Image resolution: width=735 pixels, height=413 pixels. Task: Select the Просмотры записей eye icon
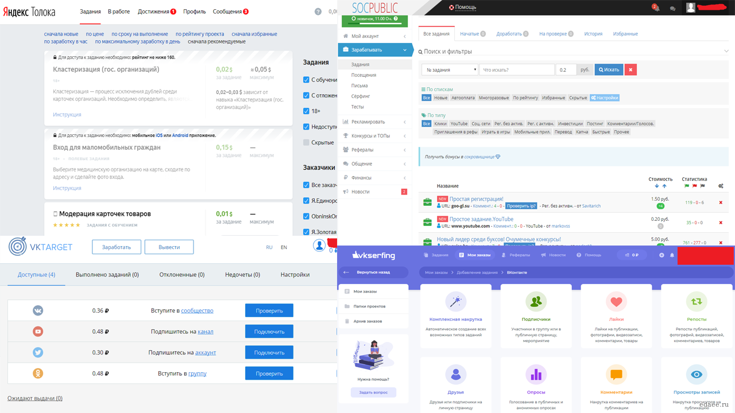(696, 375)
